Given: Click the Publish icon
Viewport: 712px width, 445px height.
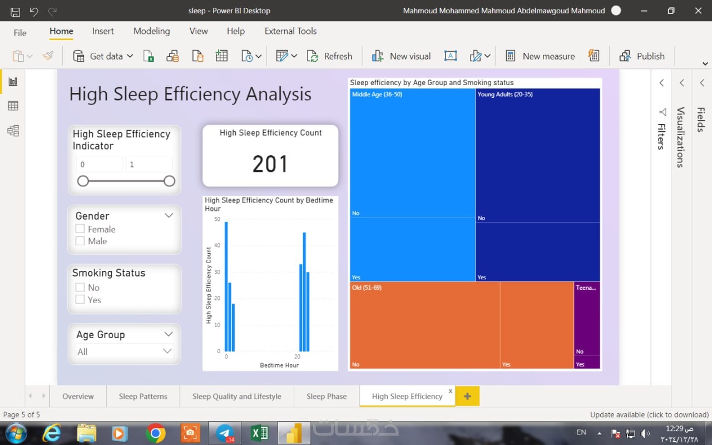Looking at the screenshot, I should click(x=625, y=56).
